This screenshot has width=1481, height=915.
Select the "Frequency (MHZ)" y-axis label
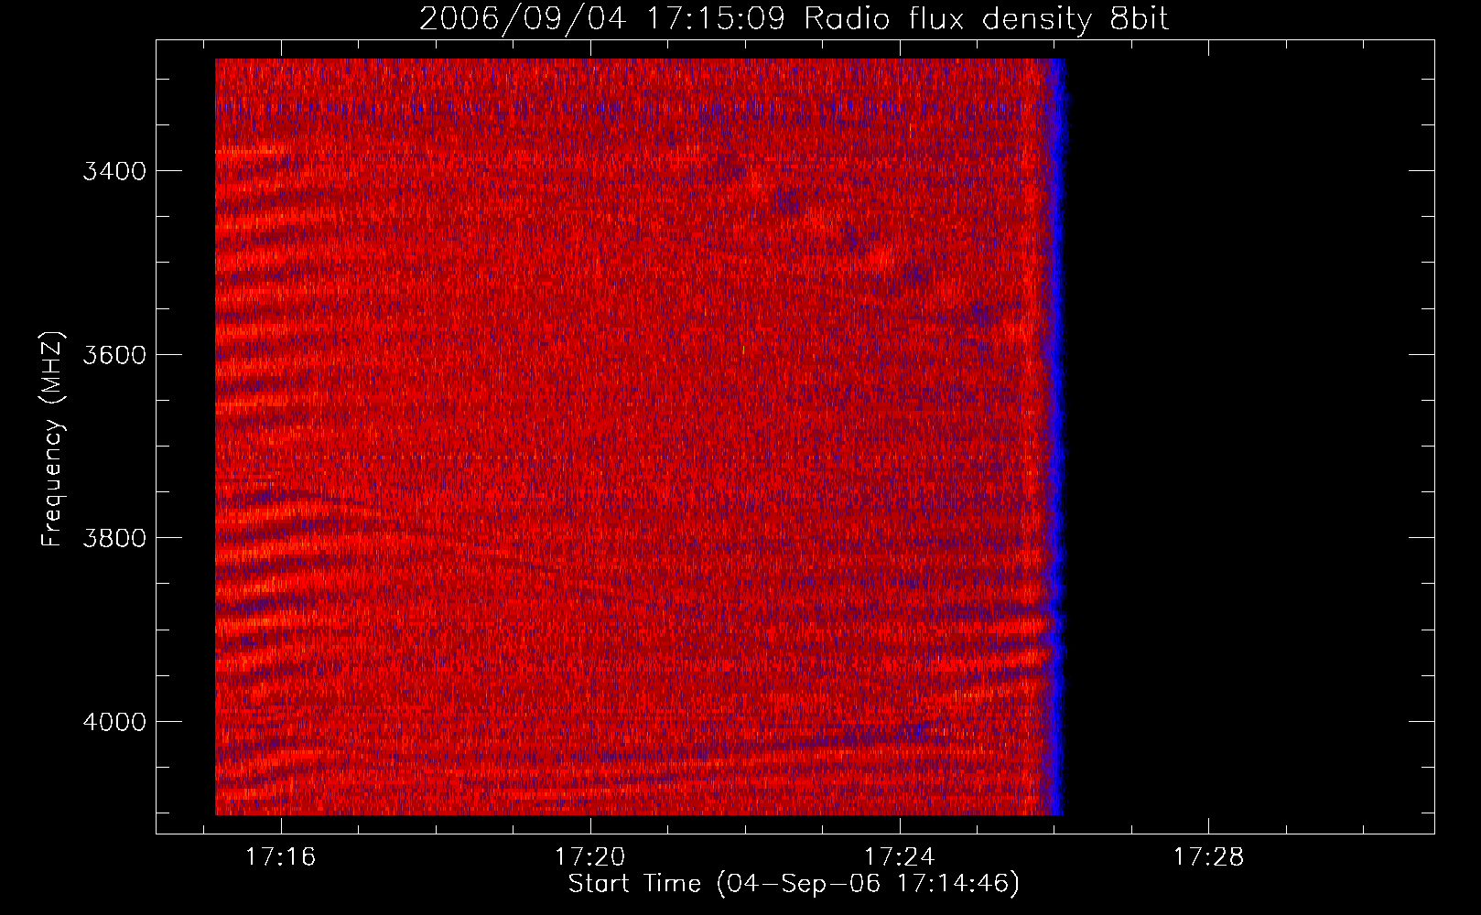click(x=53, y=439)
